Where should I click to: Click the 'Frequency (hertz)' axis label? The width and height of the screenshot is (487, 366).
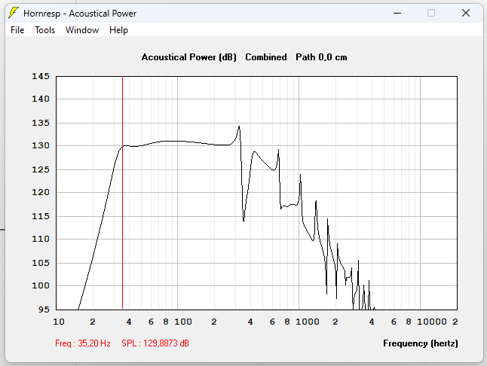click(x=420, y=343)
